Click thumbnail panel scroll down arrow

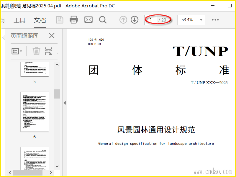pos(57,166)
